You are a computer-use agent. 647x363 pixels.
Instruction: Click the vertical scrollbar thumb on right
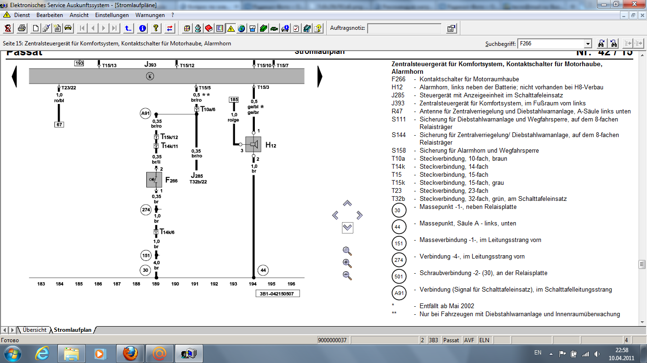[x=642, y=264]
